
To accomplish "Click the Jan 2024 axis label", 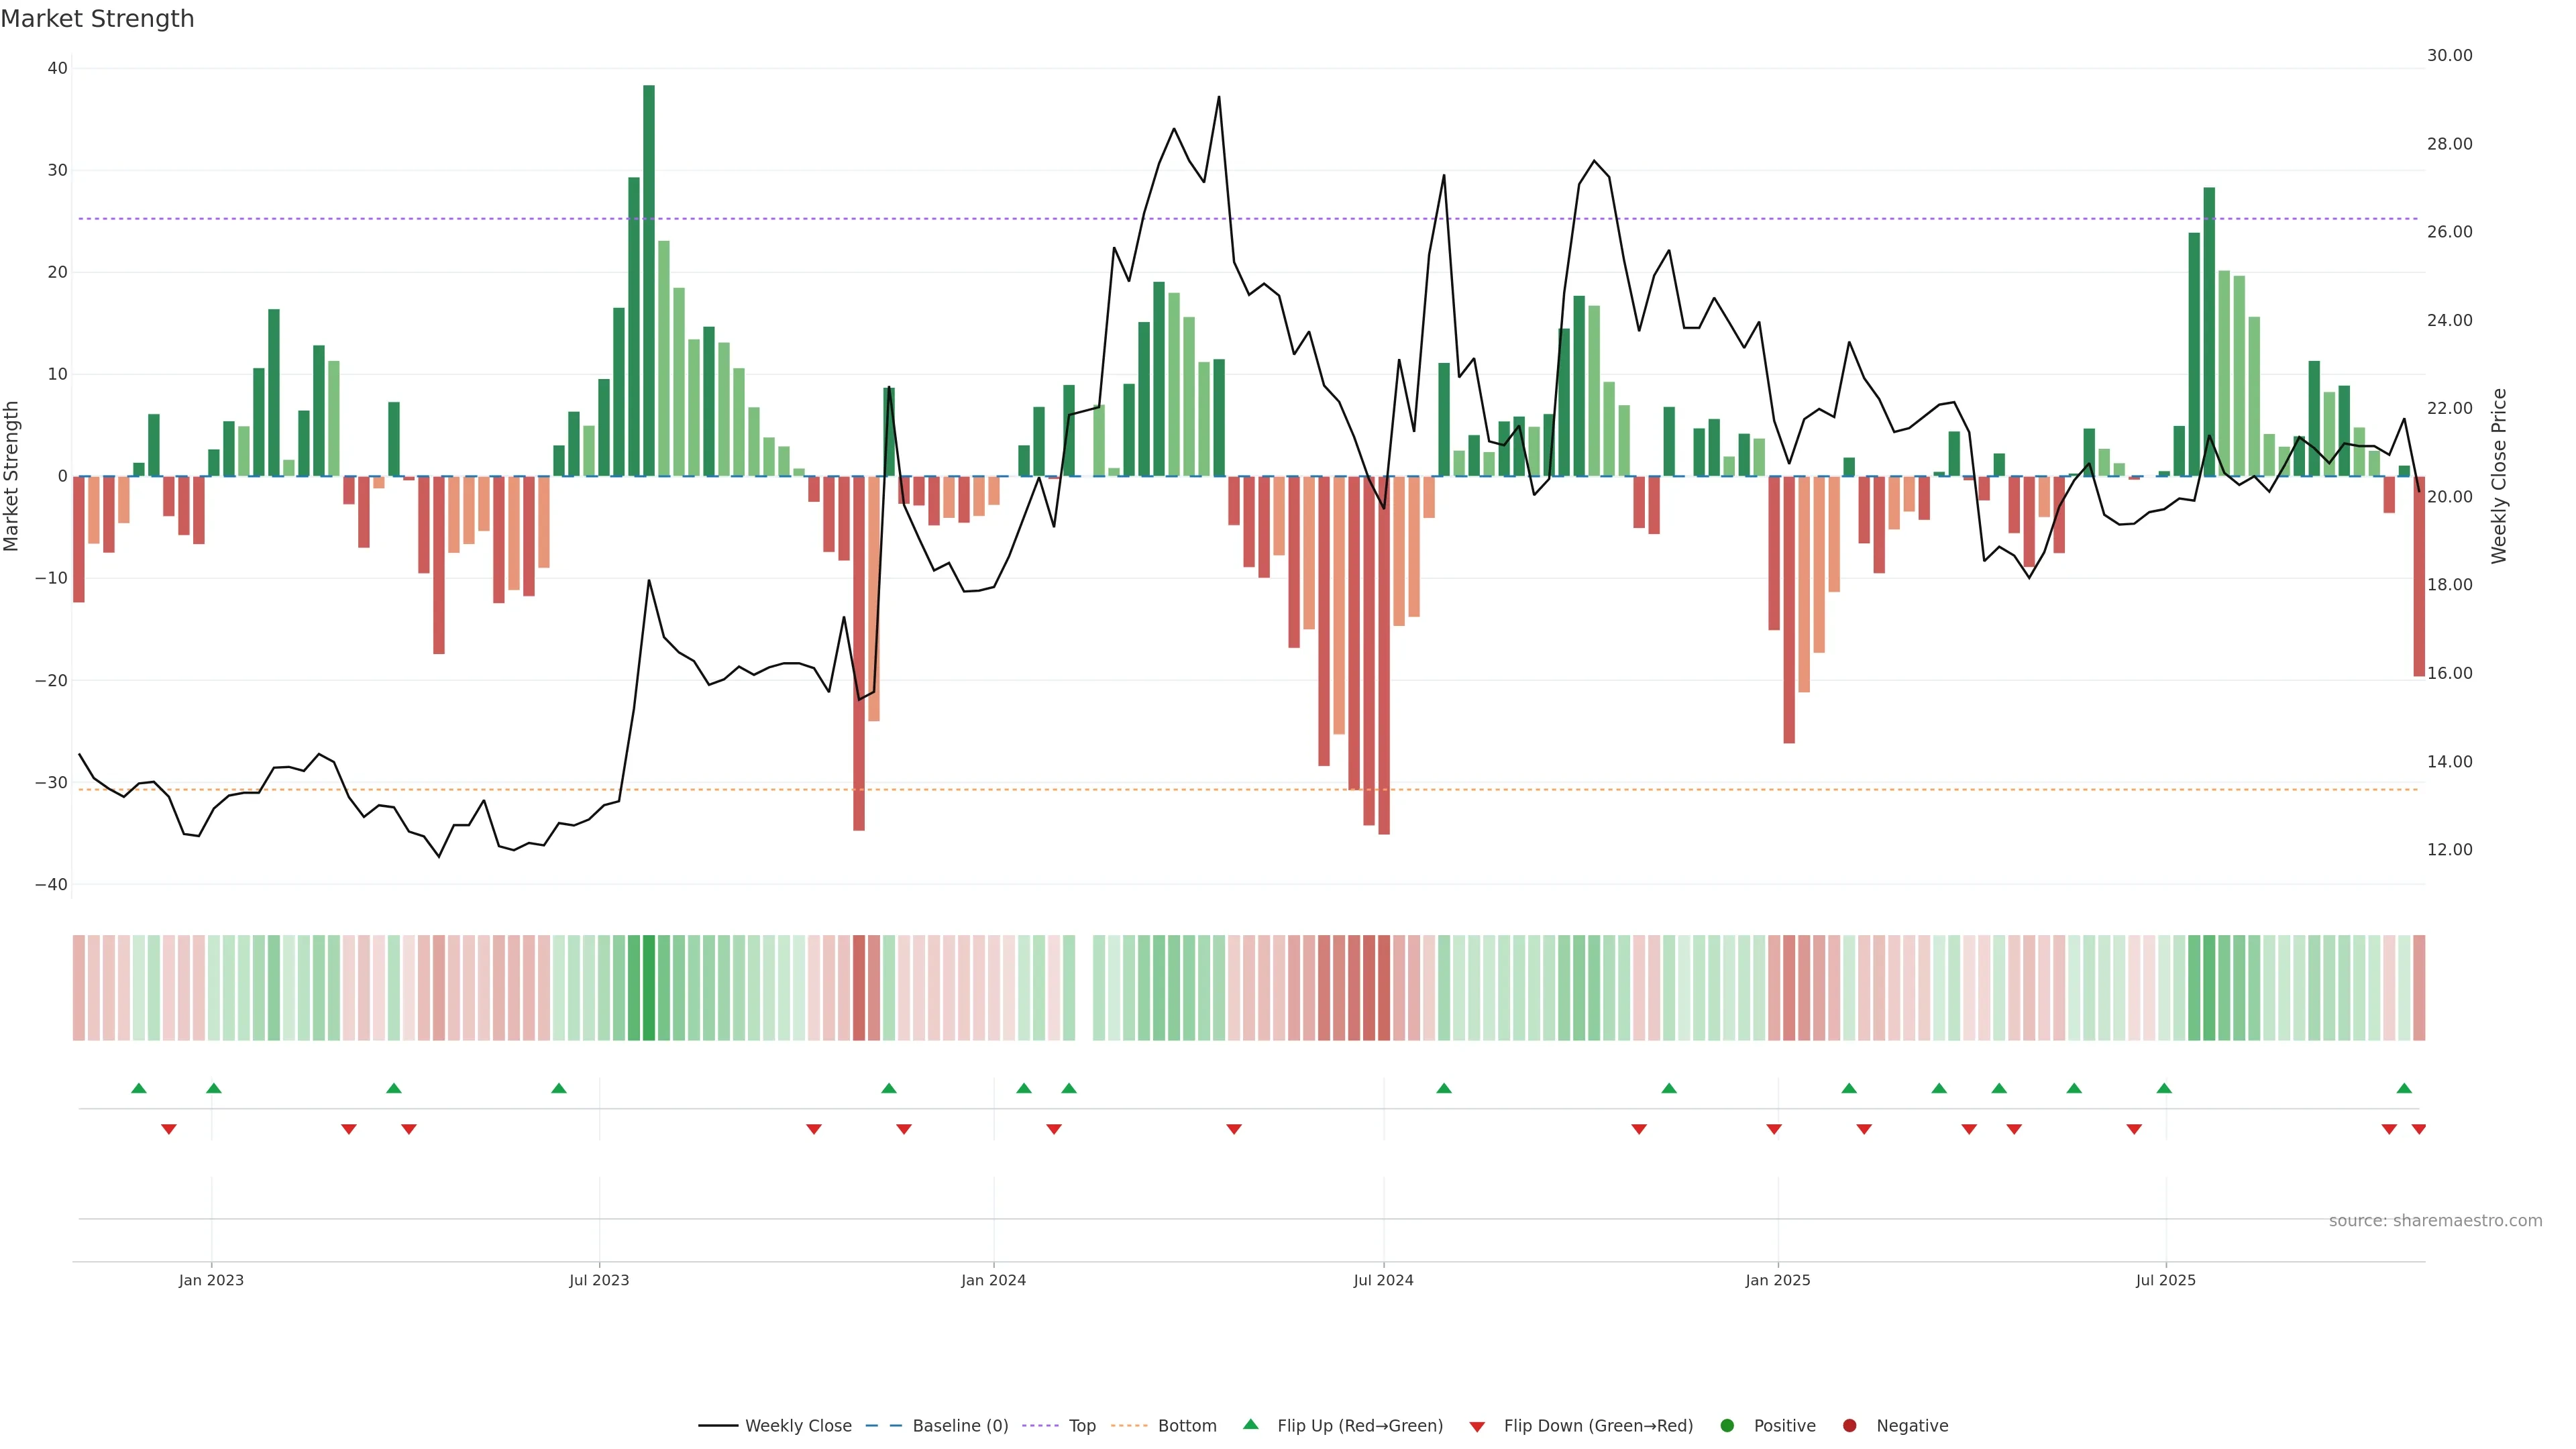I will tap(993, 1280).
